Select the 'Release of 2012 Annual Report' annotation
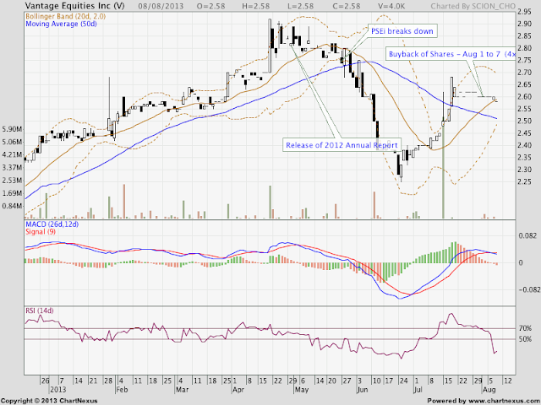 [342, 145]
